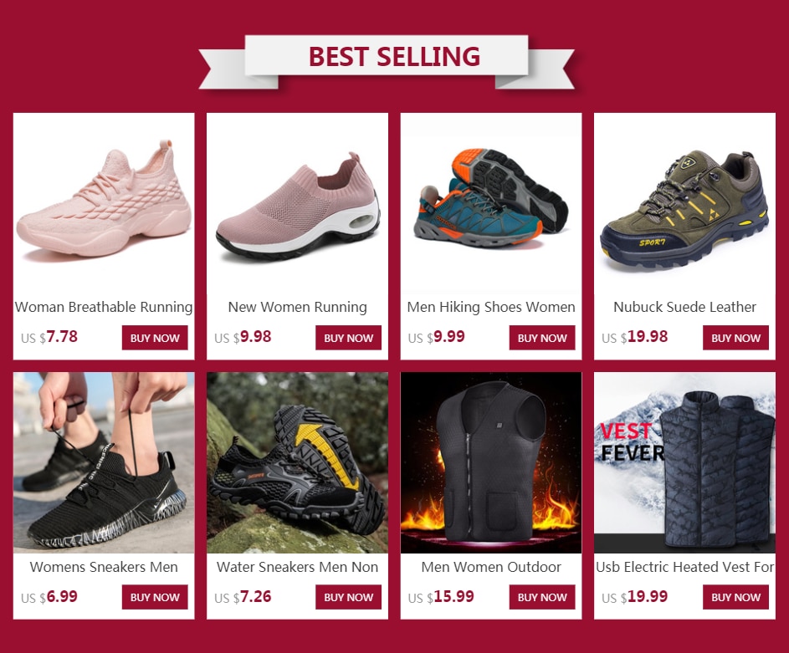The image size is (789, 653).
Task: Click the Usb Electric Heated Vest For title
Action: [x=685, y=567]
